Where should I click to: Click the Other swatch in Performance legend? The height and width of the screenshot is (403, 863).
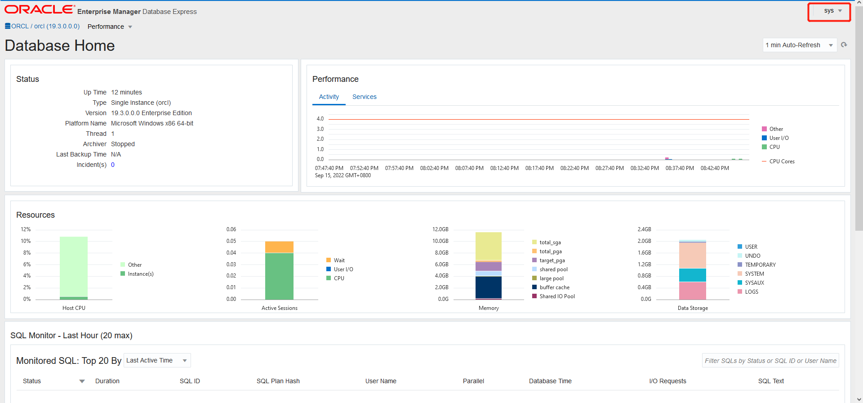(x=764, y=129)
